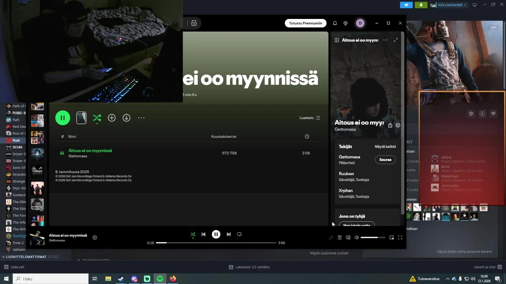
Task: Adjust the Spotify volume slider
Action: pyautogui.click(x=373, y=237)
